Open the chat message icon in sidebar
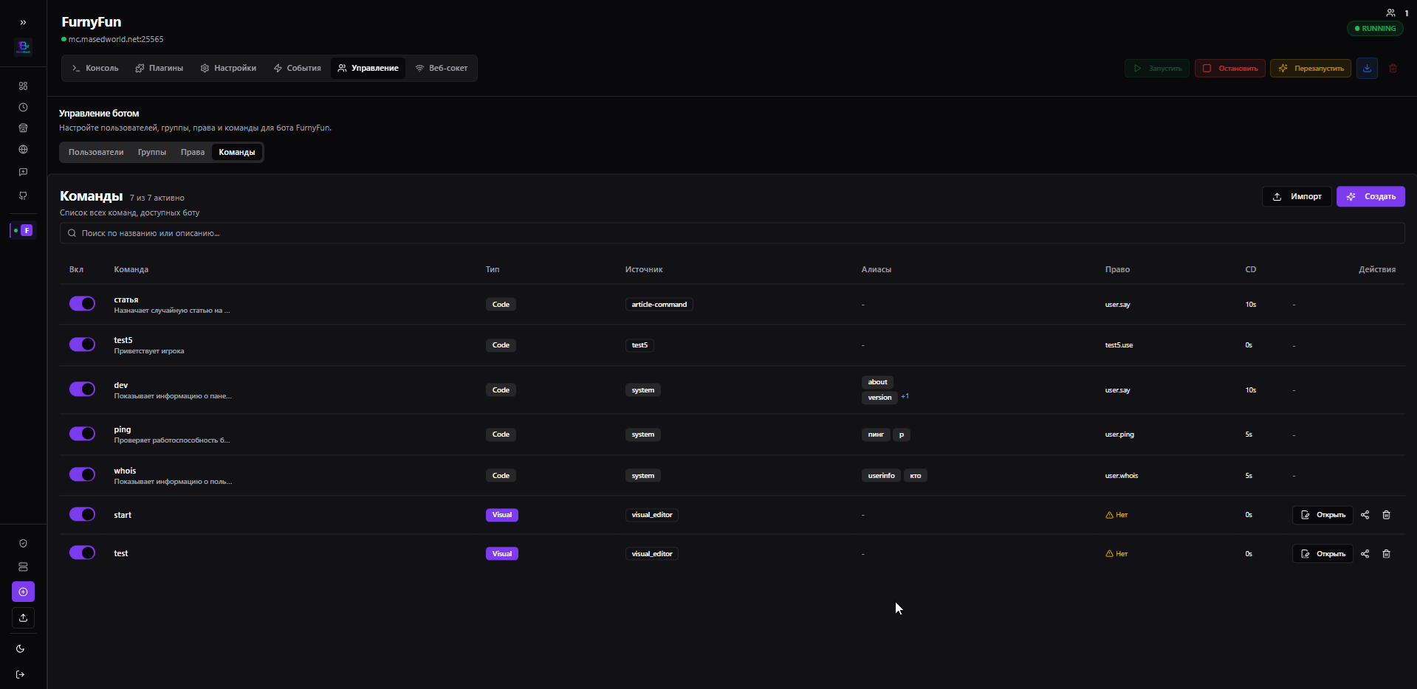Screen dimensions: 1417x689 pyautogui.click(x=23, y=172)
